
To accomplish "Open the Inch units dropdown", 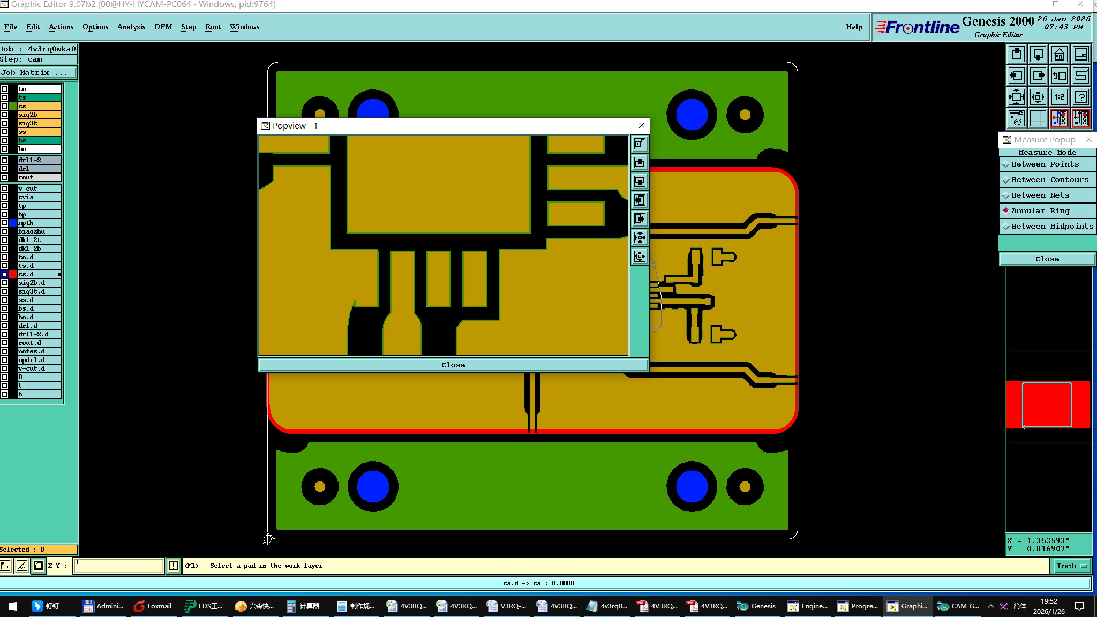I will tap(1071, 566).
